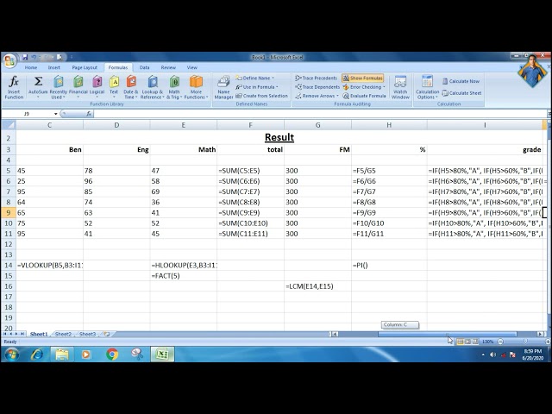Click the zoom slider handle

point(525,342)
